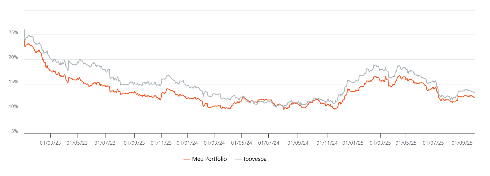
Task: Toggle the Meu Portfólio legend entry
Action: [209, 159]
